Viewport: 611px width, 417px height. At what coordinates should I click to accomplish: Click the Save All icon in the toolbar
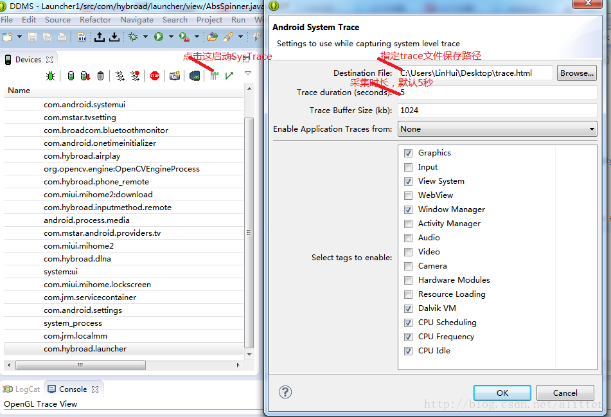pyautogui.click(x=47, y=37)
